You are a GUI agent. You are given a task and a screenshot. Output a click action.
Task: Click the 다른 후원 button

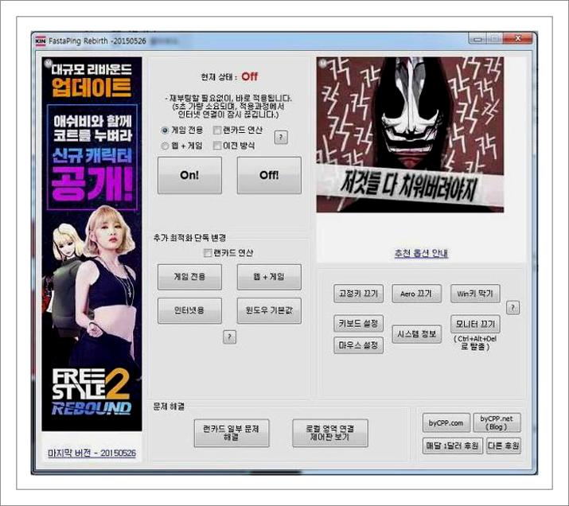click(503, 446)
